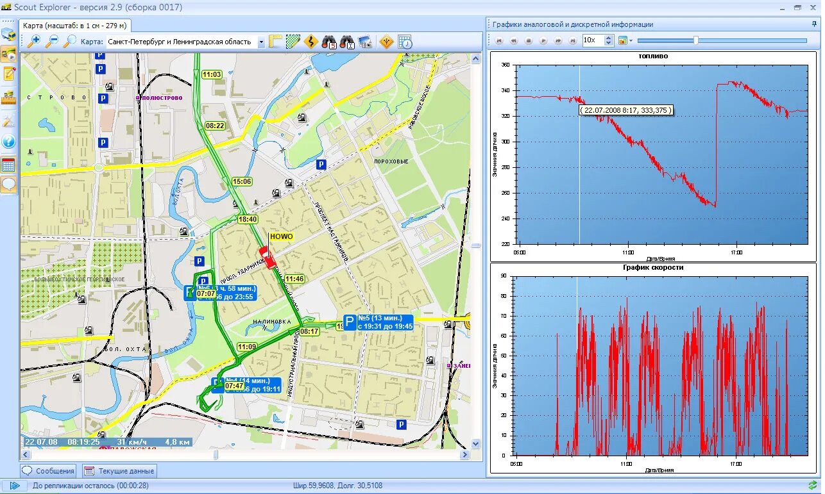The width and height of the screenshot is (825, 494).
Task: Open the help question mark icon
Action: [x=8, y=141]
